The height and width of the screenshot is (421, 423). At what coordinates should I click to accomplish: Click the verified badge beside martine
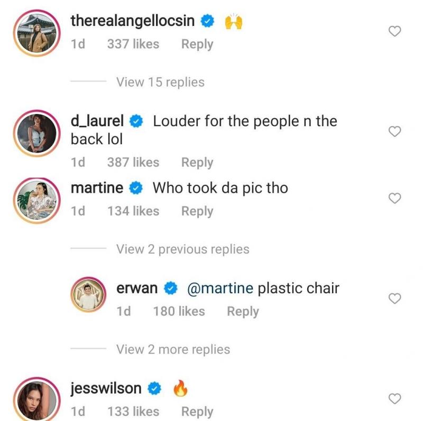[135, 188]
